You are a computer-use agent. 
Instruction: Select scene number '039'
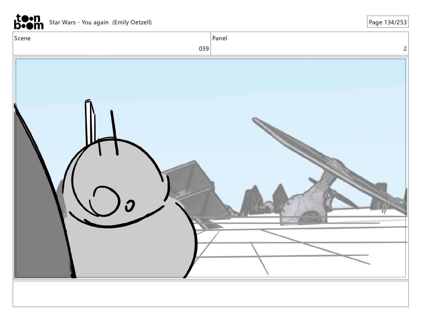[204, 49]
